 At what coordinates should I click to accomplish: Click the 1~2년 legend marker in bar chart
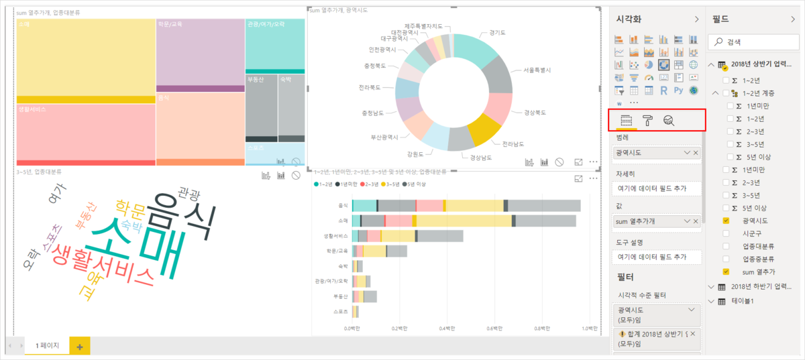point(316,184)
